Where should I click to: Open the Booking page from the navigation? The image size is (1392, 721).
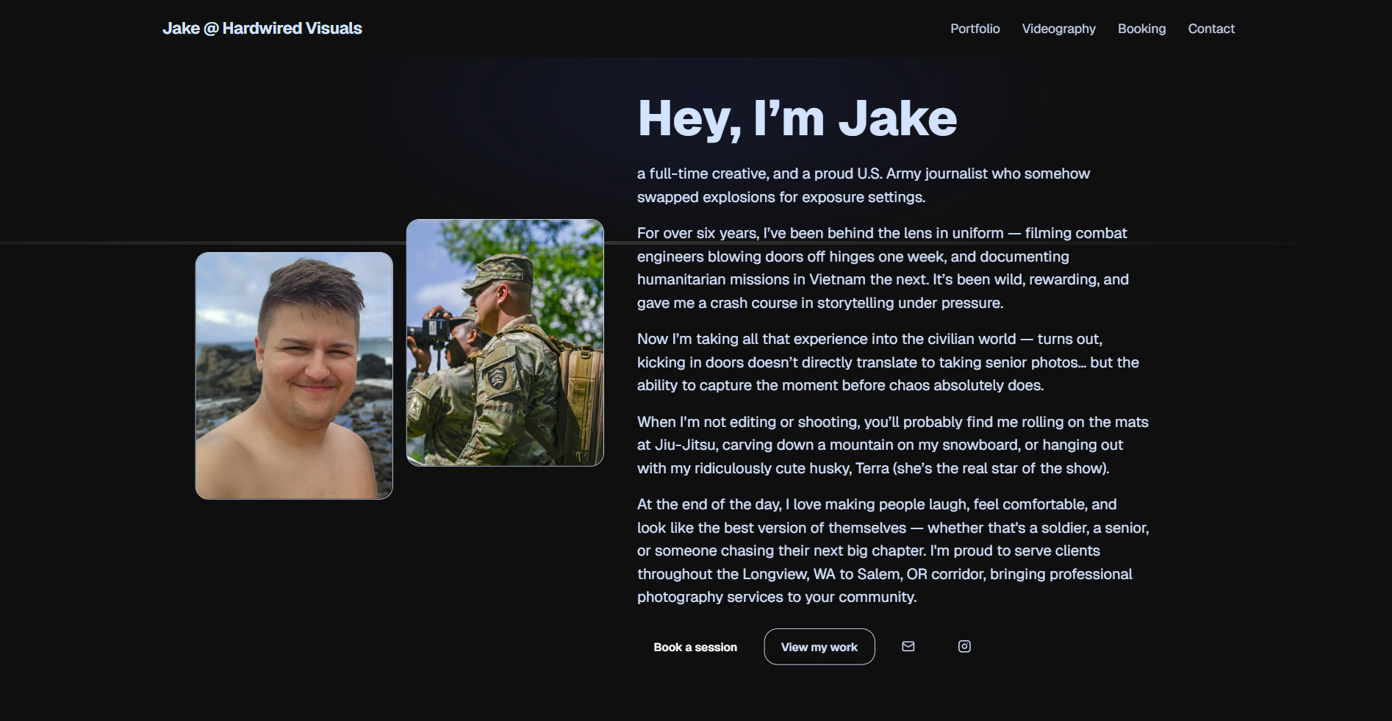[x=1141, y=29]
